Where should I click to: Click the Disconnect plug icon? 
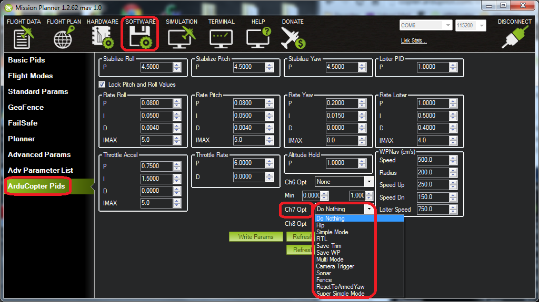514,37
